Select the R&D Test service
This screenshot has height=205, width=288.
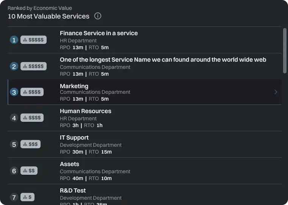(73, 191)
